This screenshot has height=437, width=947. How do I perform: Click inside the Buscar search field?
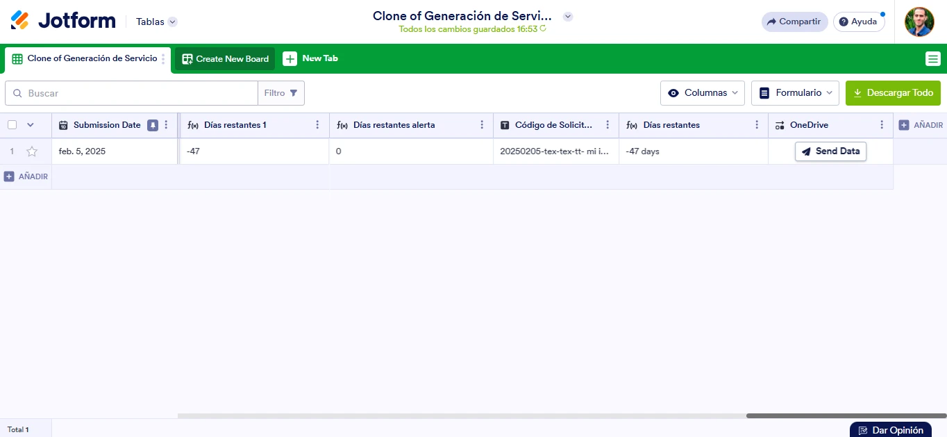132,92
